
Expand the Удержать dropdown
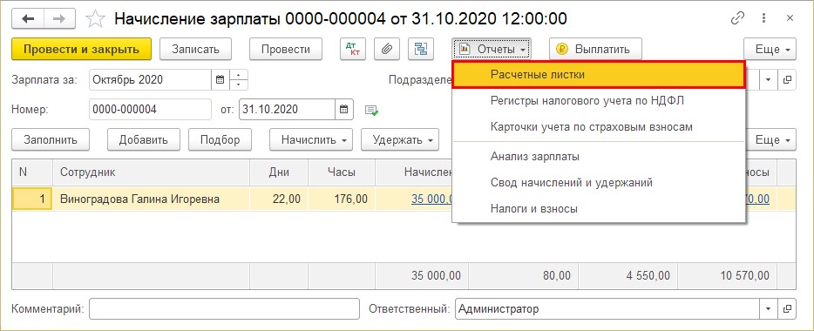[x=400, y=140]
